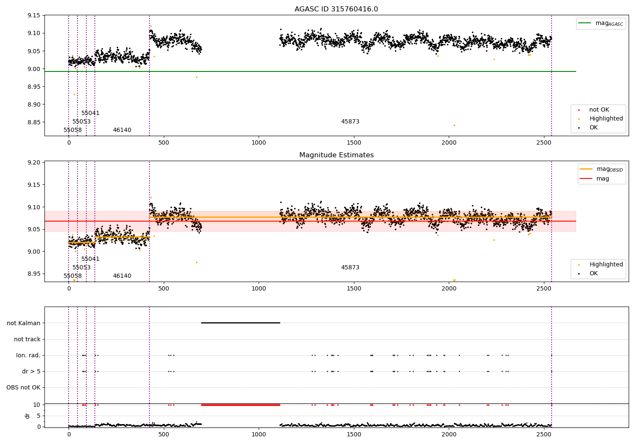Click the rotated 'dr' y-axis label
This screenshot has height=444, width=635.
(x=28, y=416)
